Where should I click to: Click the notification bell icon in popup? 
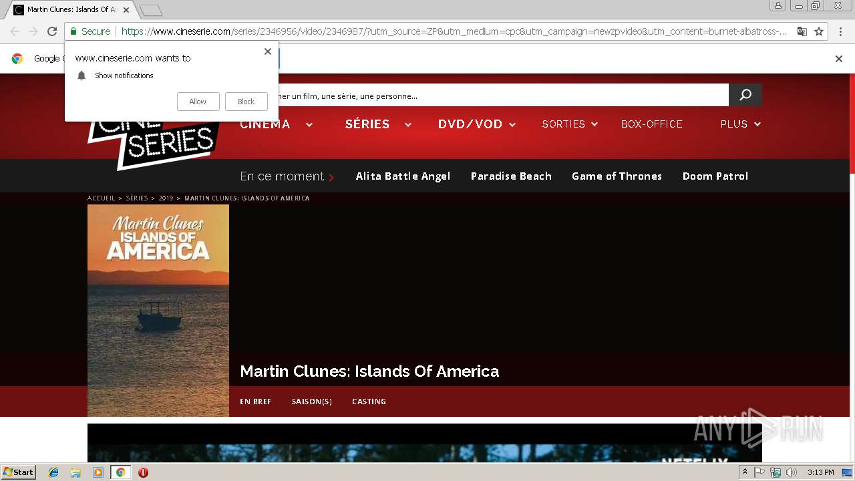(x=81, y=75)
